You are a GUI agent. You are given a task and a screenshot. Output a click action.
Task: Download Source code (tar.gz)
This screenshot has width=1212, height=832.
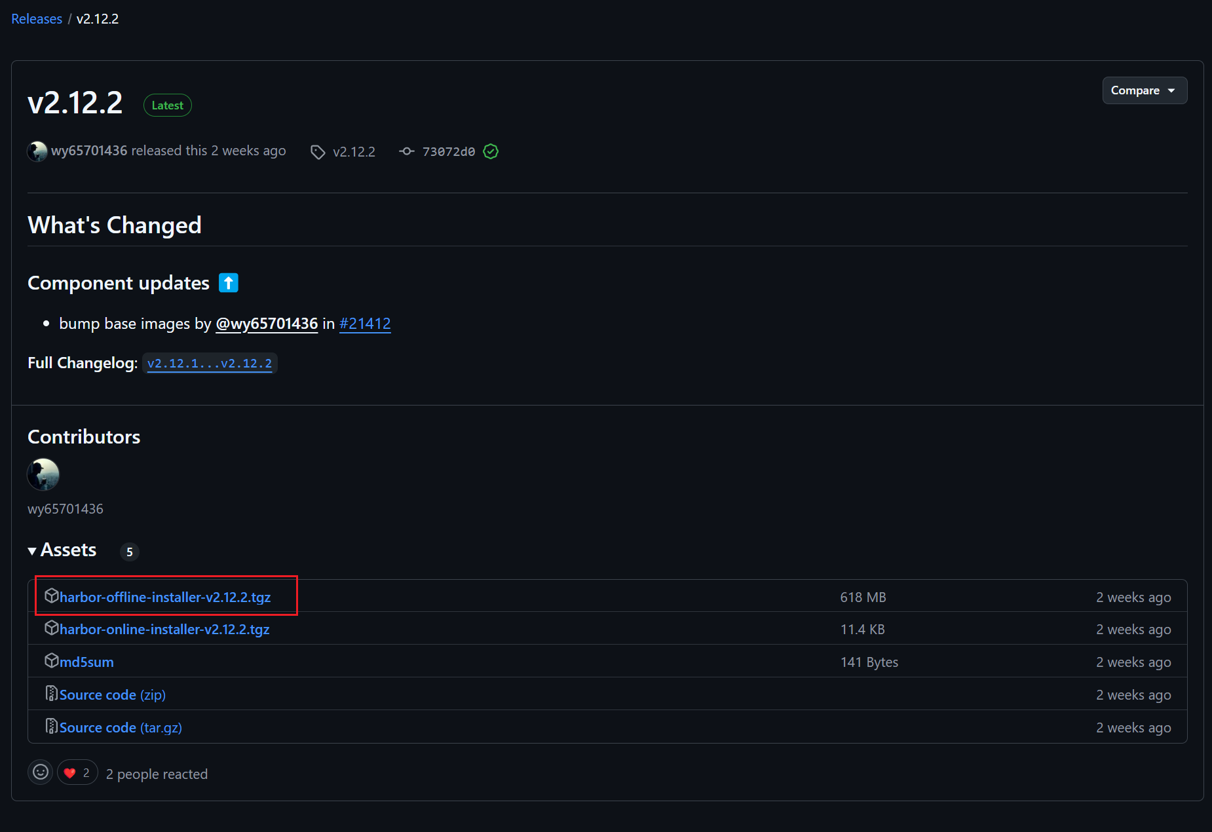121,727
